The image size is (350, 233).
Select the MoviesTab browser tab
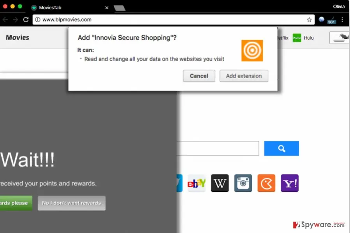(70, 7)
